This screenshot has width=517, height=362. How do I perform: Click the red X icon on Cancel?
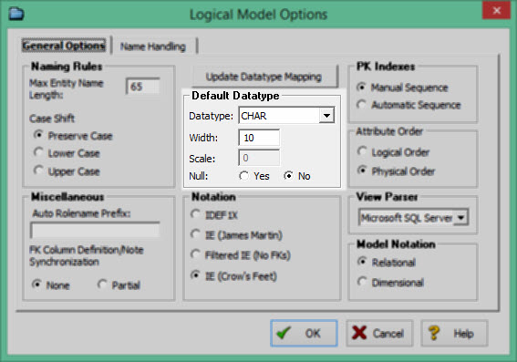pyautogui.click(x=359, y=333)
